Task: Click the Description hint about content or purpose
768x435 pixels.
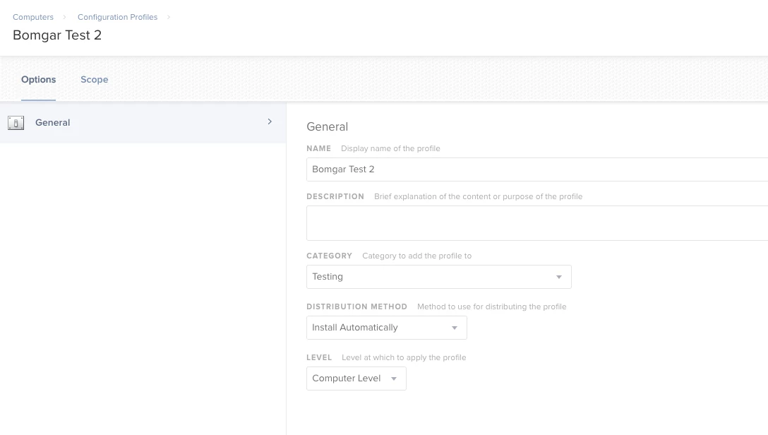Action: click(478, 196)
